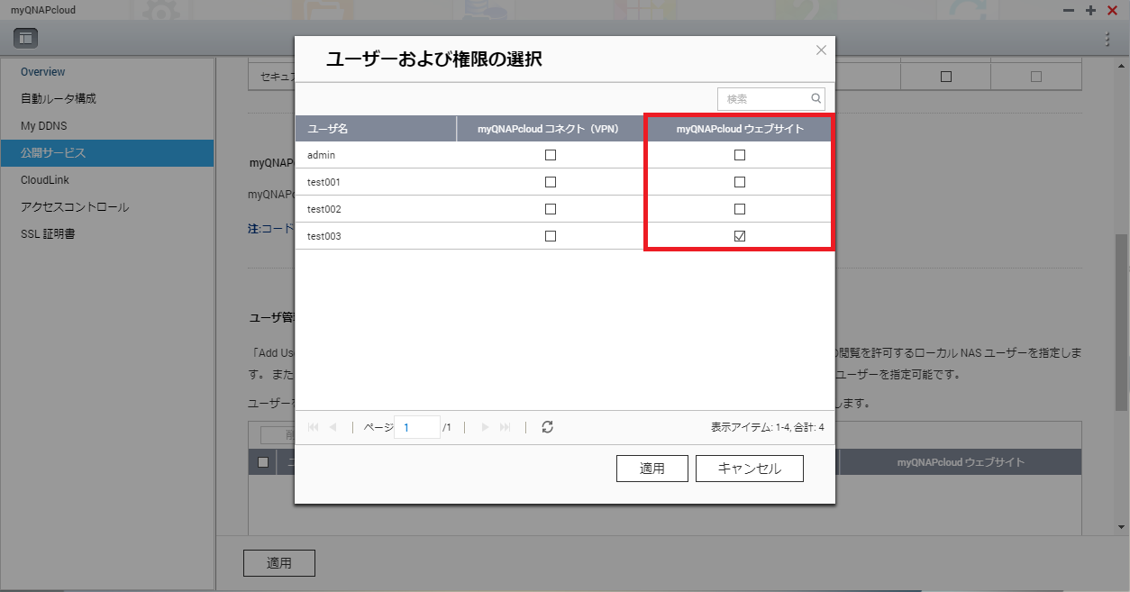This screenshot has width=1130, height=592.
Task: Click 適用 in the user selection dialog
Action: pos(652,469)
